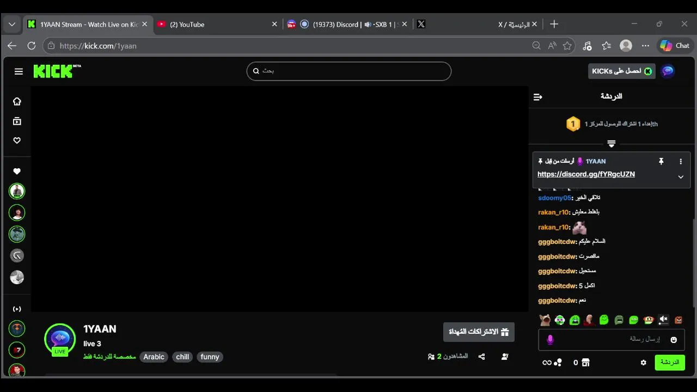The height and width of the screenshot is (392, 697).
Task: Insert the screaming cat emote
Action: point(545,320)
